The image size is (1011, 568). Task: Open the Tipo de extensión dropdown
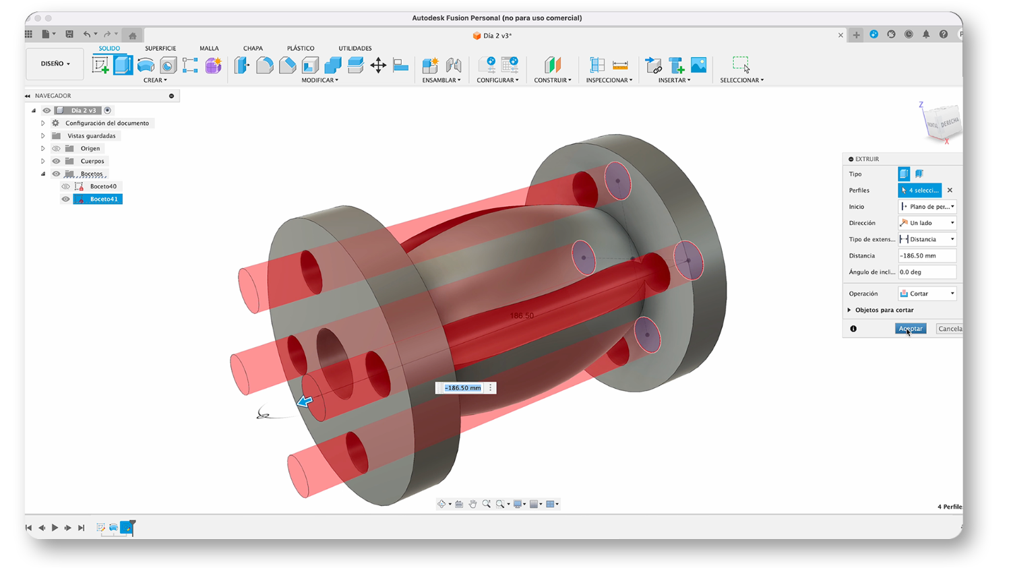coord(927,239)
